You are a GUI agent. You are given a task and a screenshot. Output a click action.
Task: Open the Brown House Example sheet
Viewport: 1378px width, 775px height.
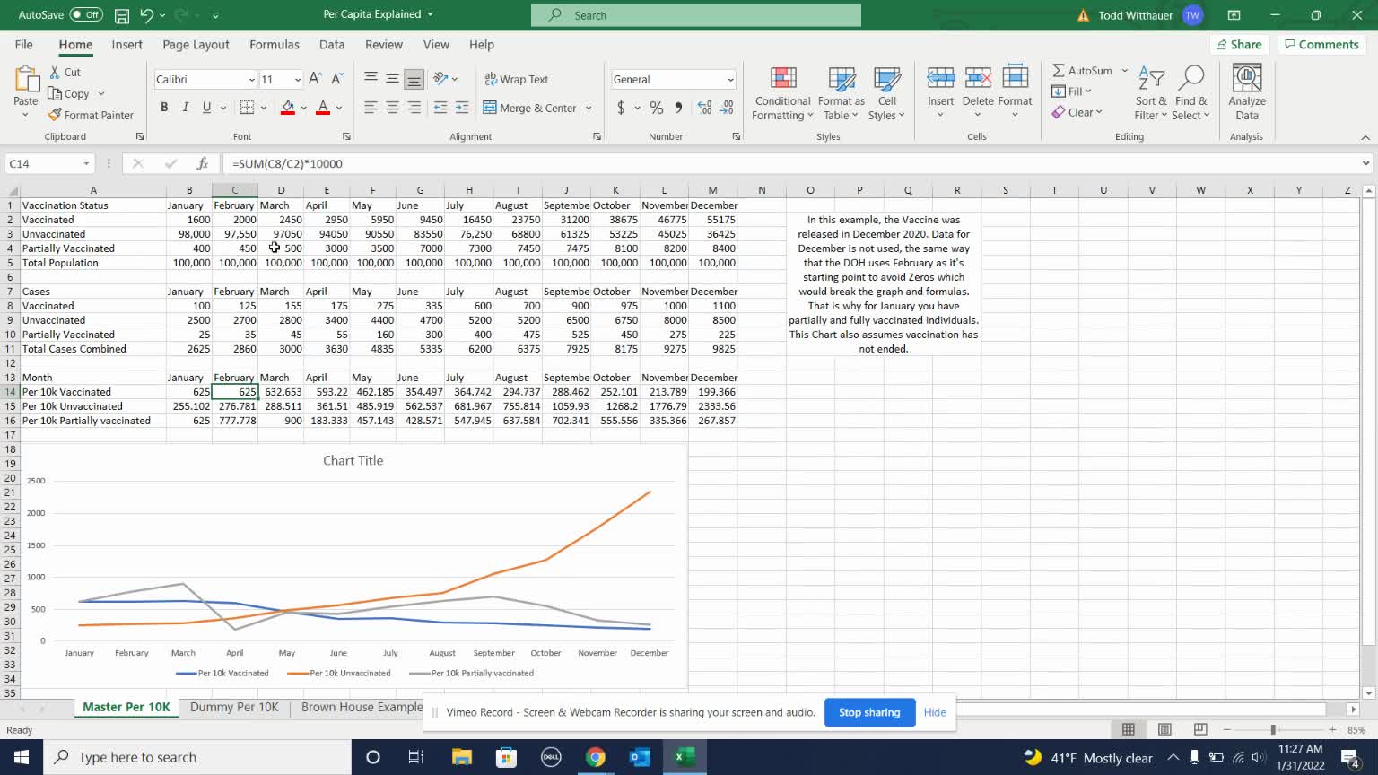(x=362, y=707)
